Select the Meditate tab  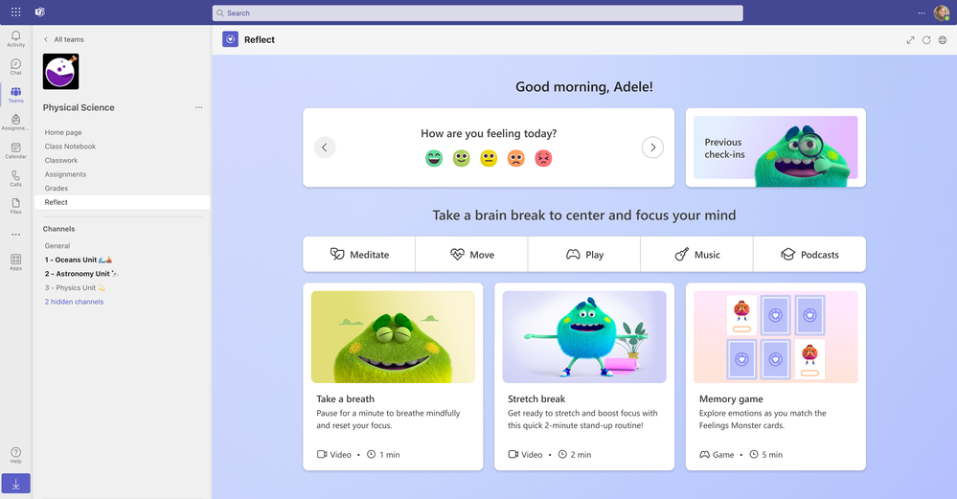coord(359,255)
